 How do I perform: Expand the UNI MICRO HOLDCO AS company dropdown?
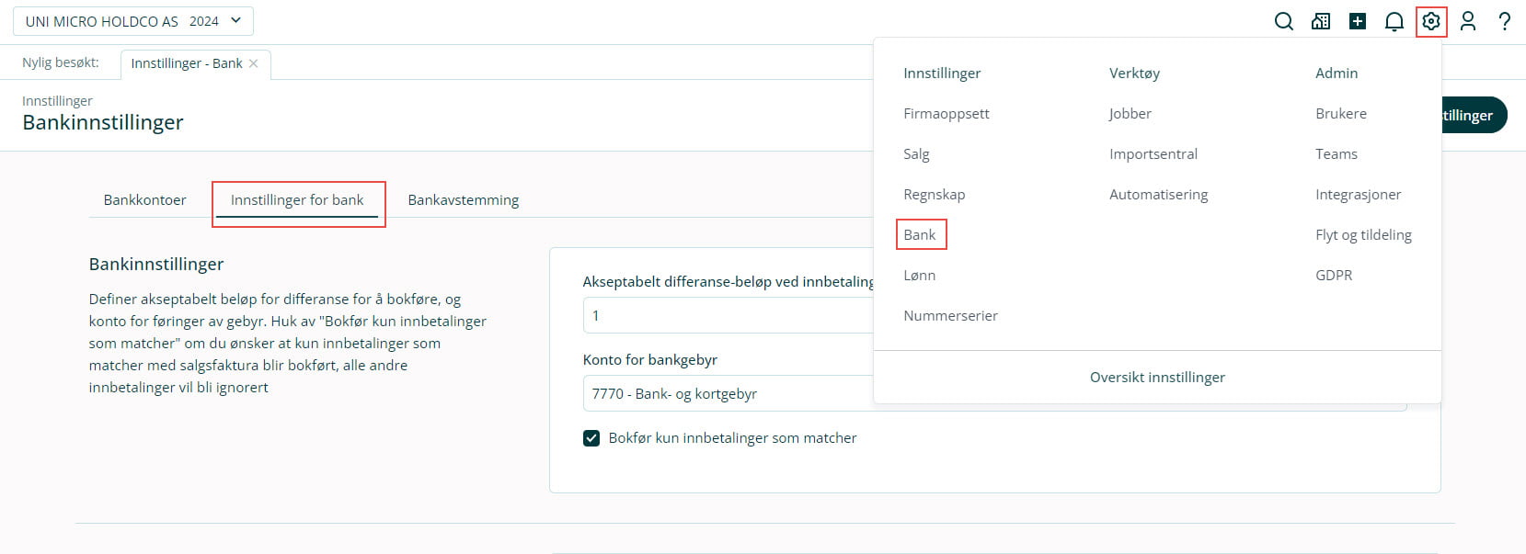pyautogui.click(x=133, y=21)
